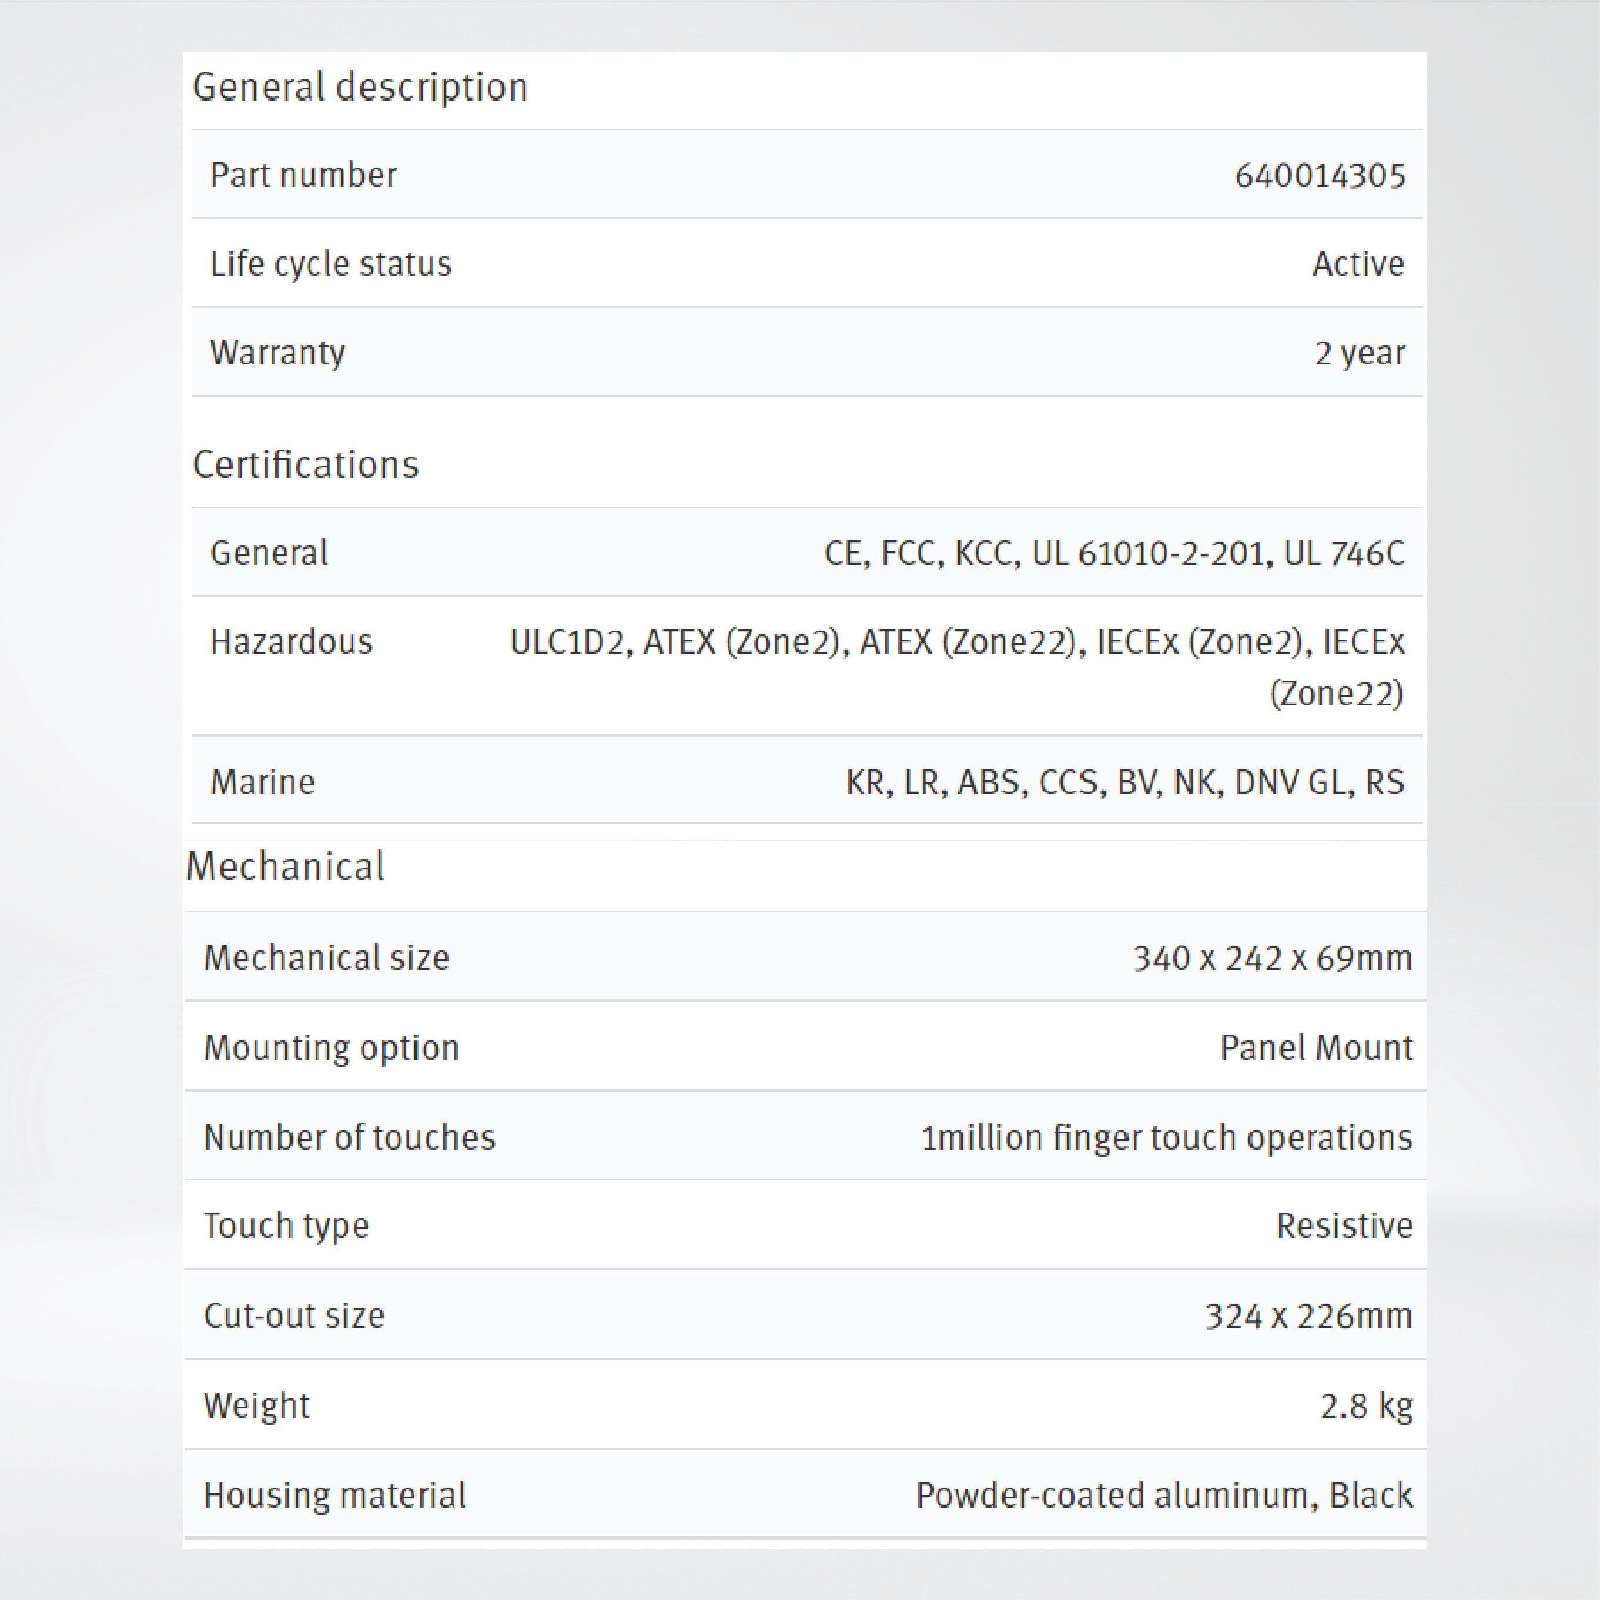Click the Resistive touch type value

tap(1344, 1226)
